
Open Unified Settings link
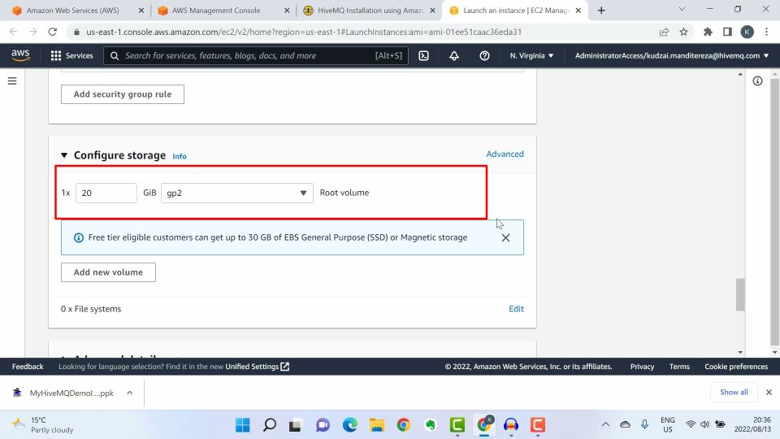click(x=258, y=367)
